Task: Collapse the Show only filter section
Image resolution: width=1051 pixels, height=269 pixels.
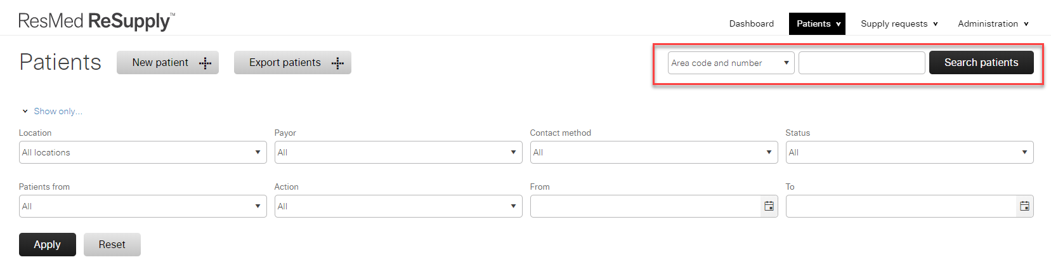Action: [x=52, y=111]
